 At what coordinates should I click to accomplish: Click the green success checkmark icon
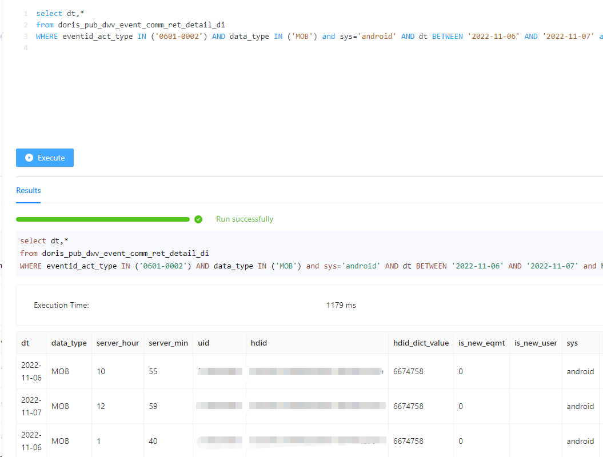198,219
